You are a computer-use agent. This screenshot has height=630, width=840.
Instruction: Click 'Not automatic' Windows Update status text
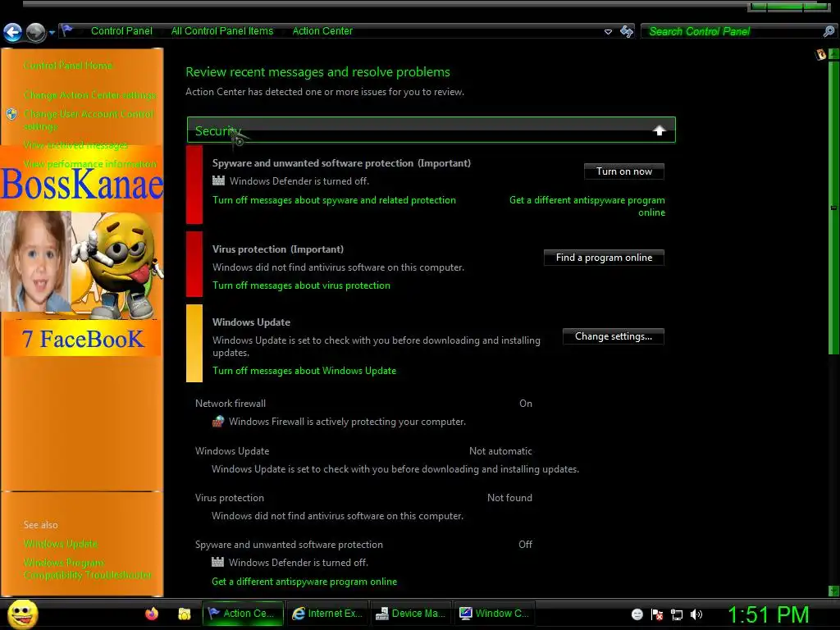click(x=501, y=451)
